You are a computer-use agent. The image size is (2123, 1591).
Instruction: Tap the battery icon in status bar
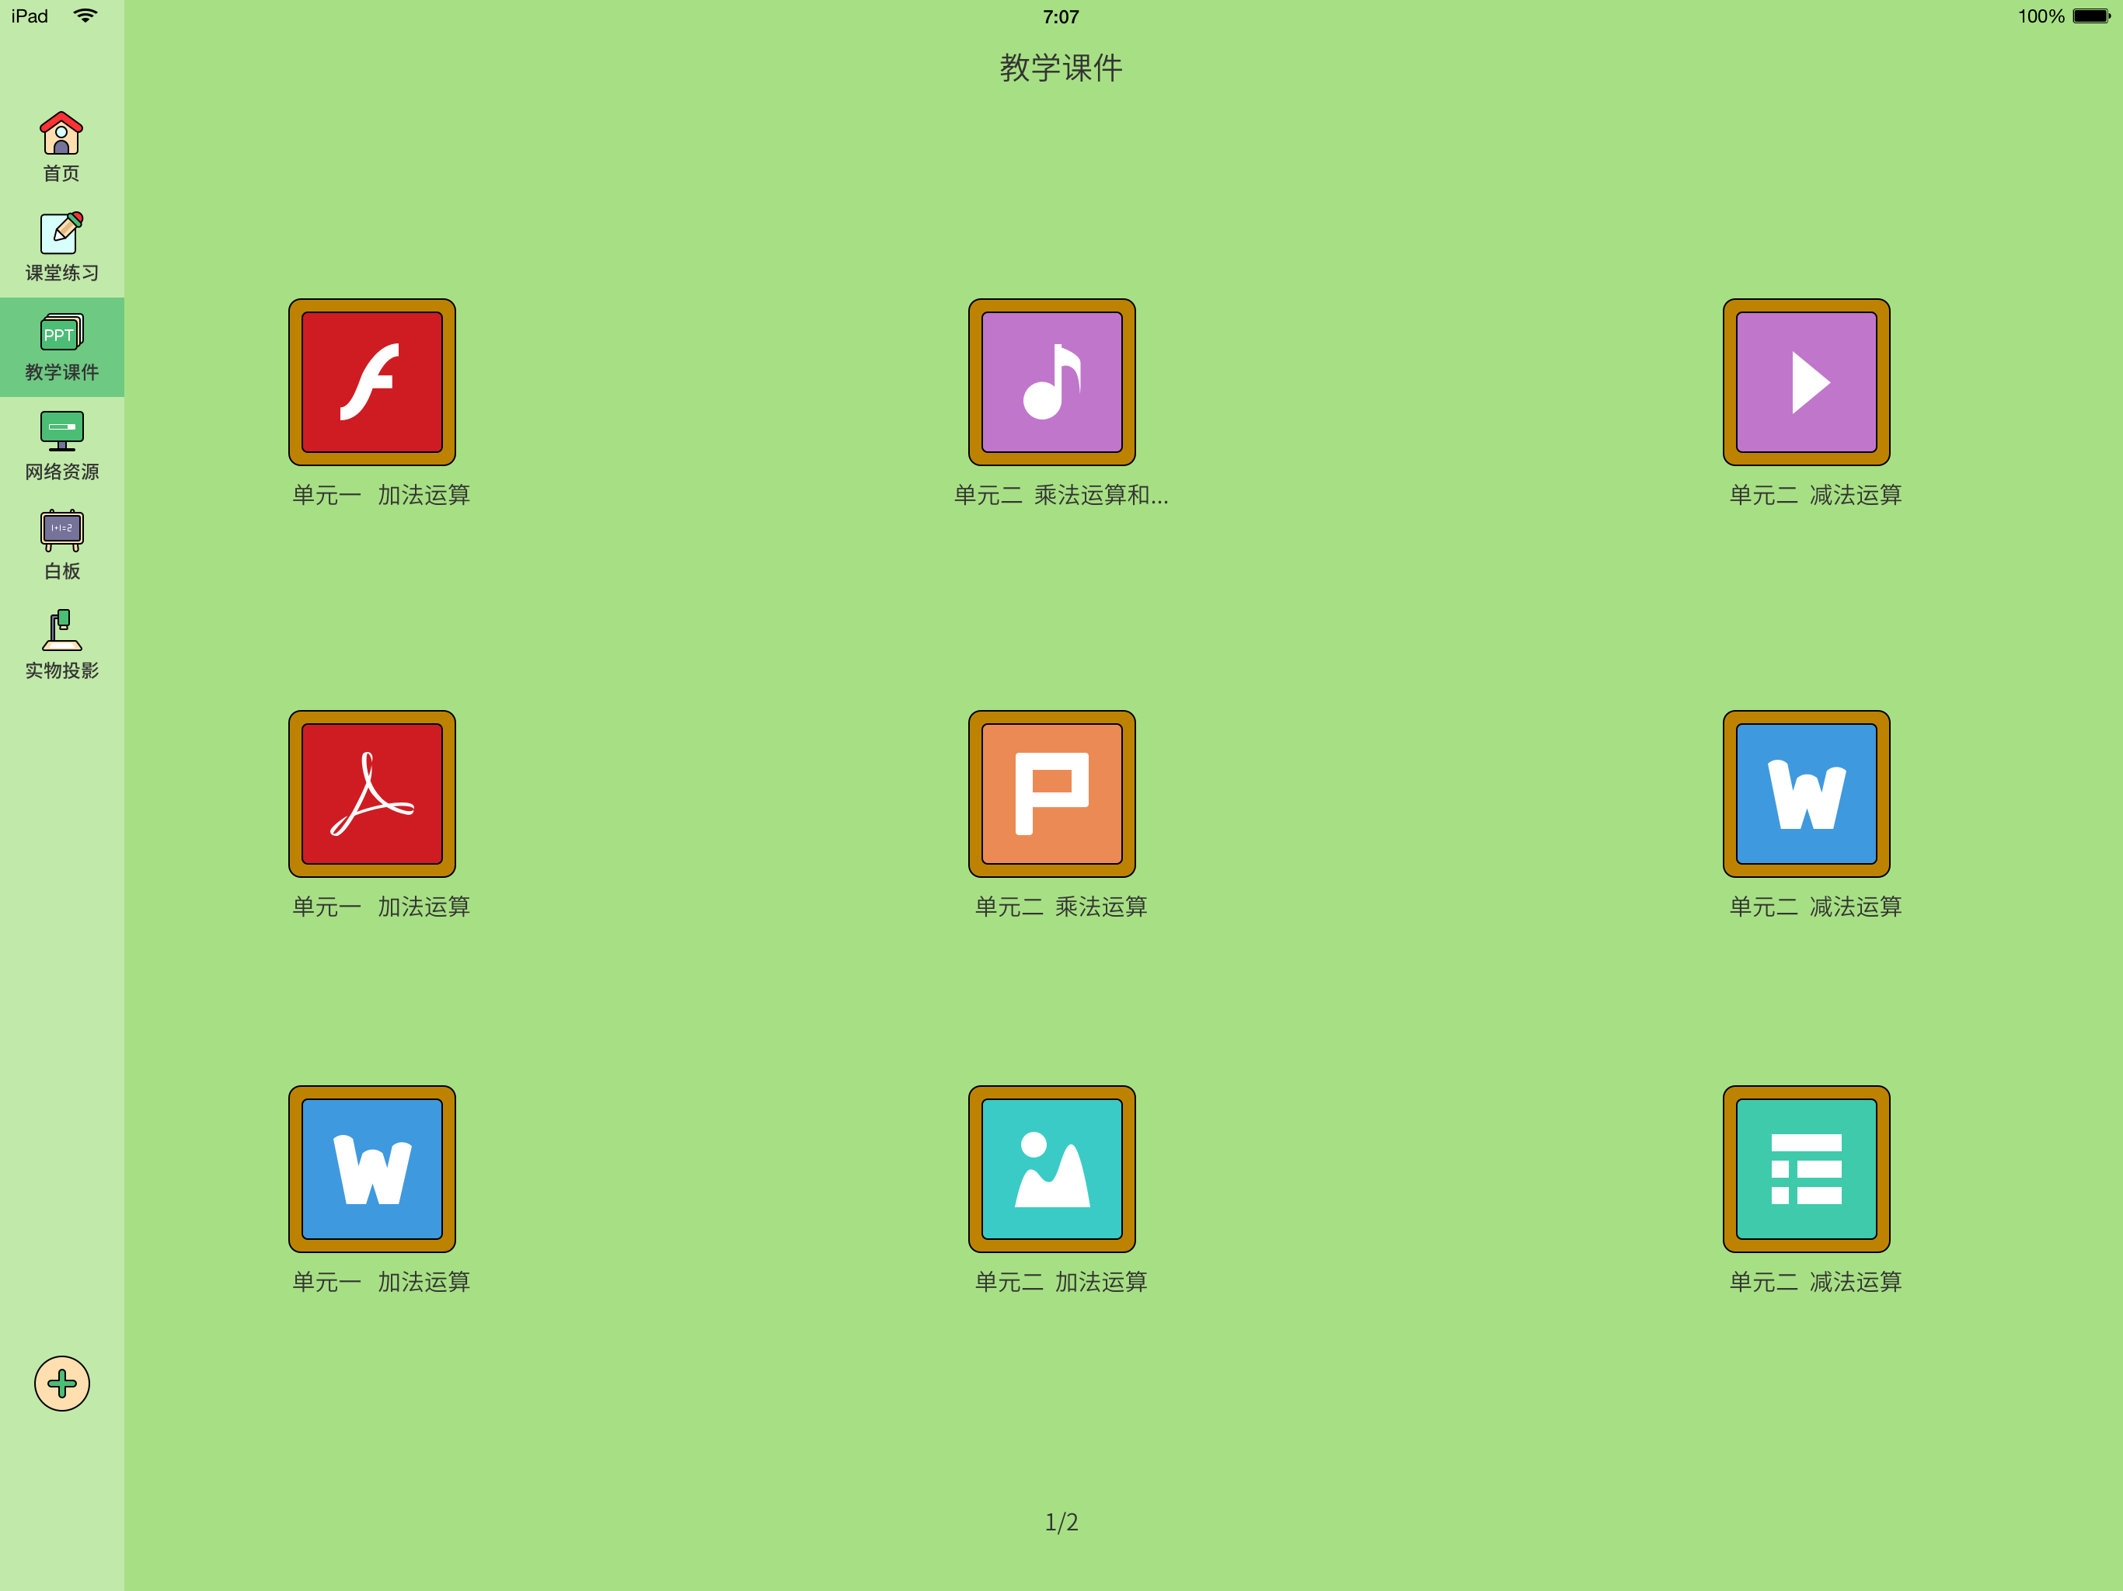coord(2091,16)
